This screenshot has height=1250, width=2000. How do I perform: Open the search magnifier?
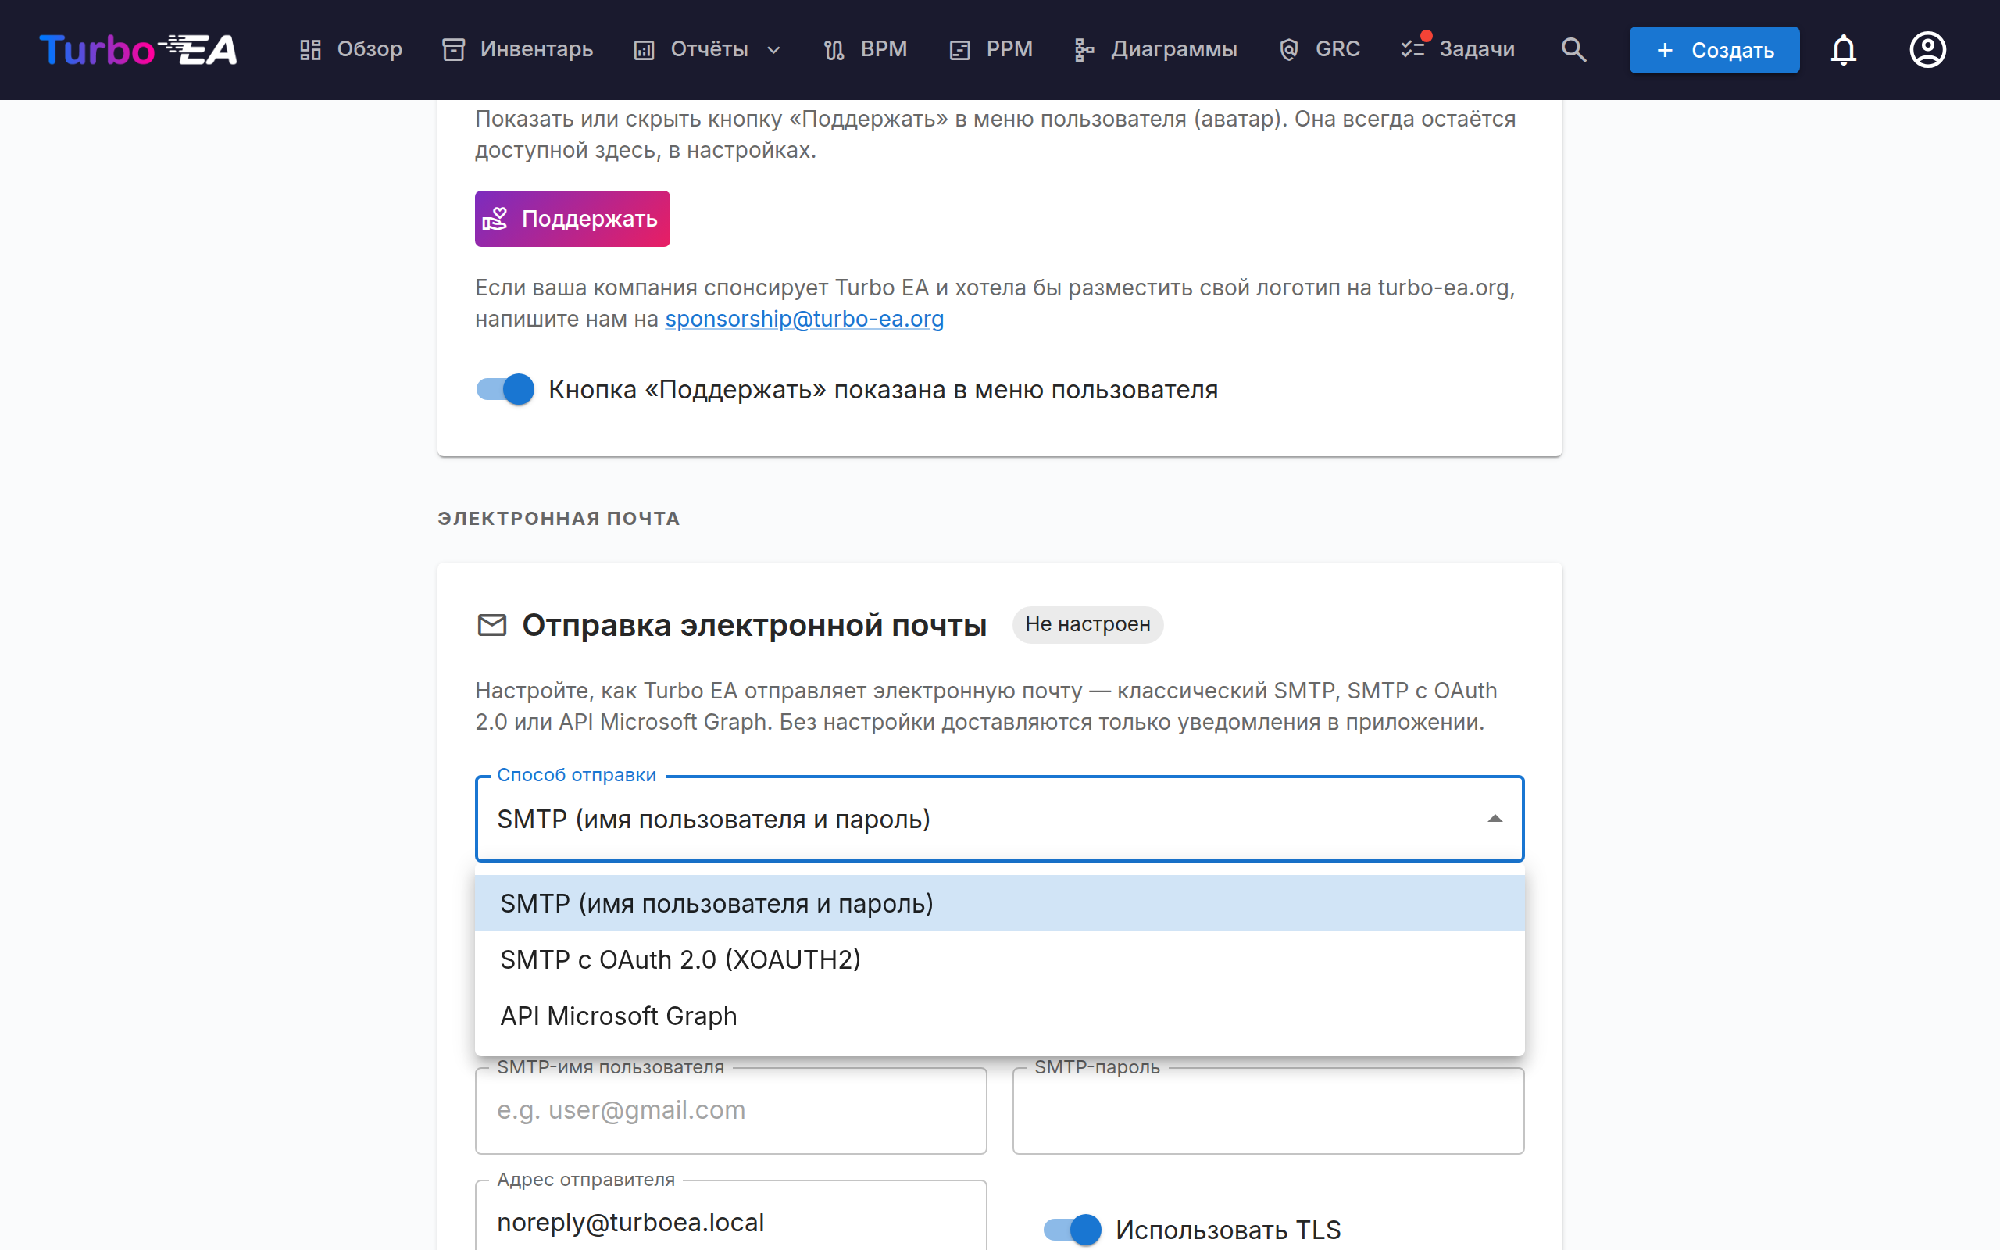point(1573,49)
